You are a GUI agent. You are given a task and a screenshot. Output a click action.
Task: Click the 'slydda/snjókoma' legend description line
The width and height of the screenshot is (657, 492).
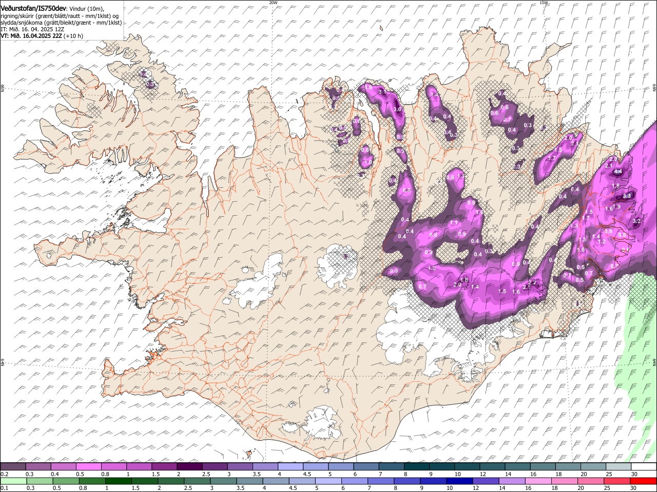tap(61, 23)
